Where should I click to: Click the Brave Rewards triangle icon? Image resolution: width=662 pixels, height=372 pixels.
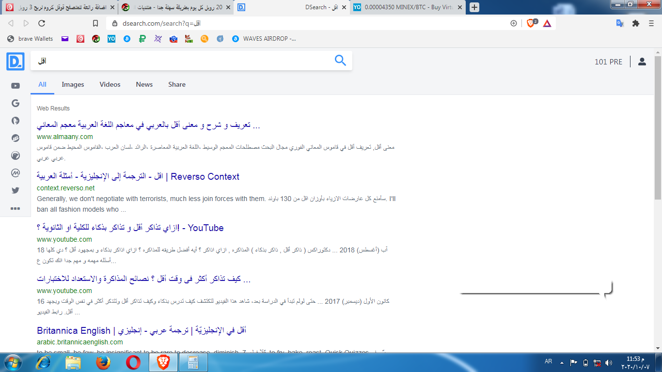(x=547, y=23)
